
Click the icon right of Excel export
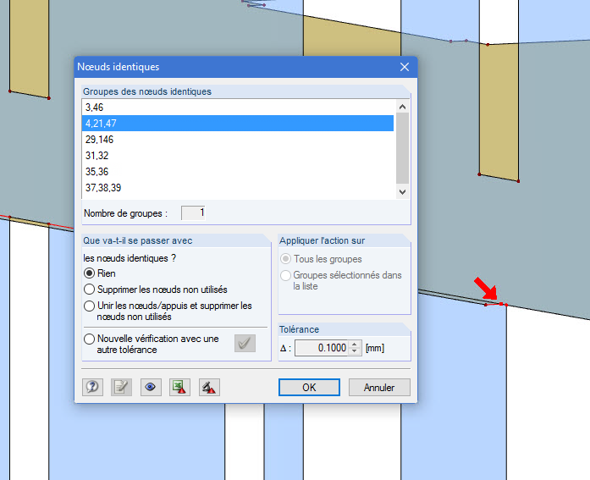tap(209, 387)
